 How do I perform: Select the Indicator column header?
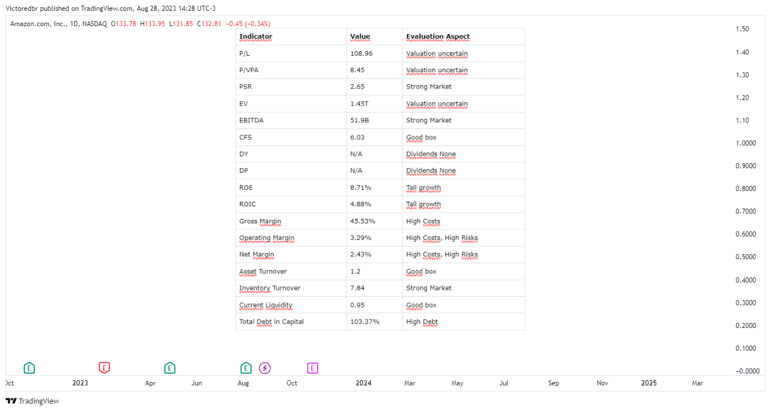pos(255,36)
